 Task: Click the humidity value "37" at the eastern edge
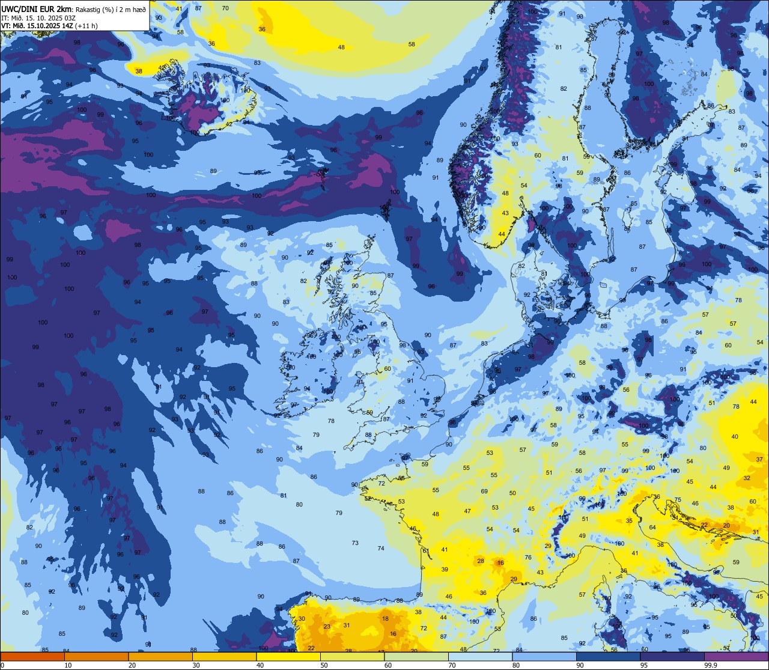759,460
